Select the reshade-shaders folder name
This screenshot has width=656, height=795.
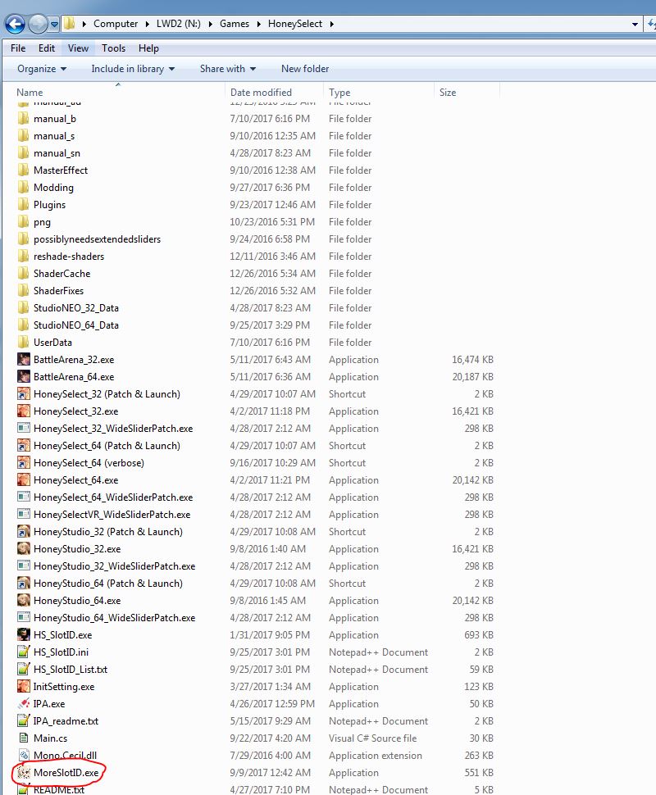pos(69,257)
